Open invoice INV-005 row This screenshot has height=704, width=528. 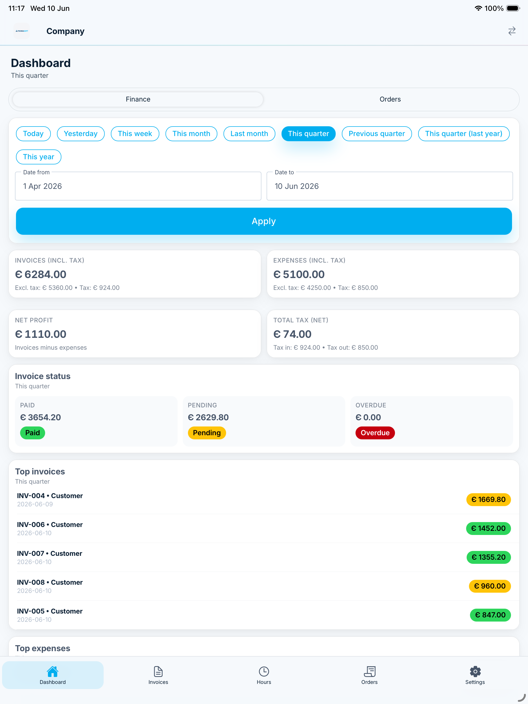(264, 615)
